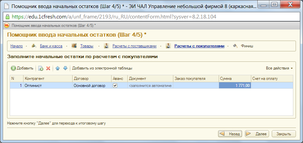
Task: Go to the Начало step link
Action: click(16, 46)
